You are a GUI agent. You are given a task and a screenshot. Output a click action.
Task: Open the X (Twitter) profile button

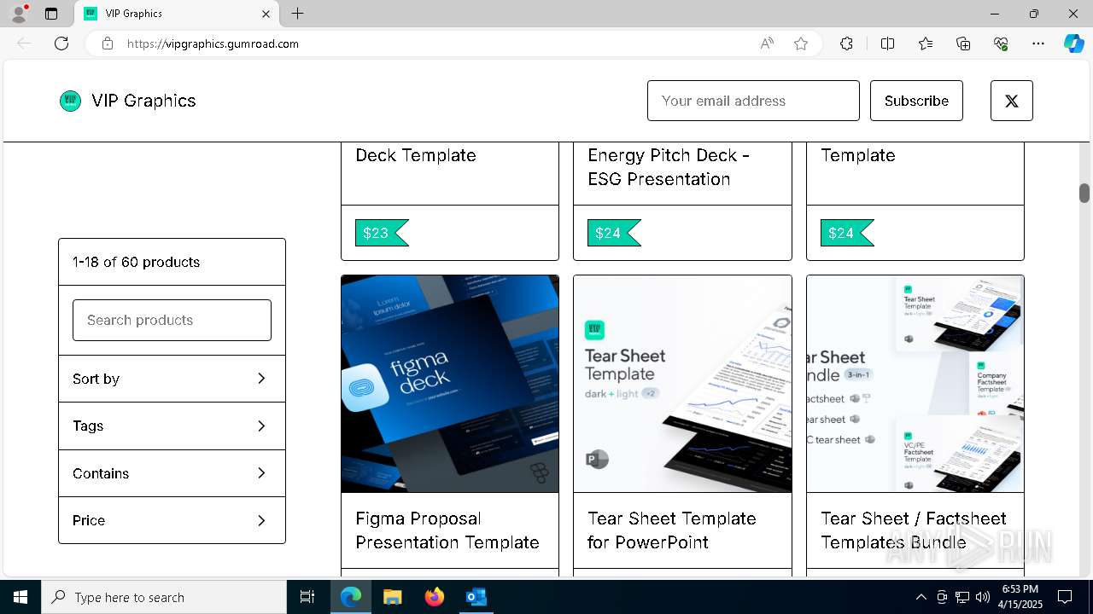pos(1011,101)
